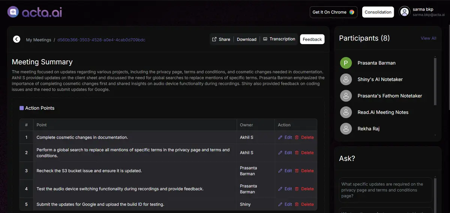450x213 pixels.
Task: Delete action point 3 about S3 bucket
Action: point(304,171)
